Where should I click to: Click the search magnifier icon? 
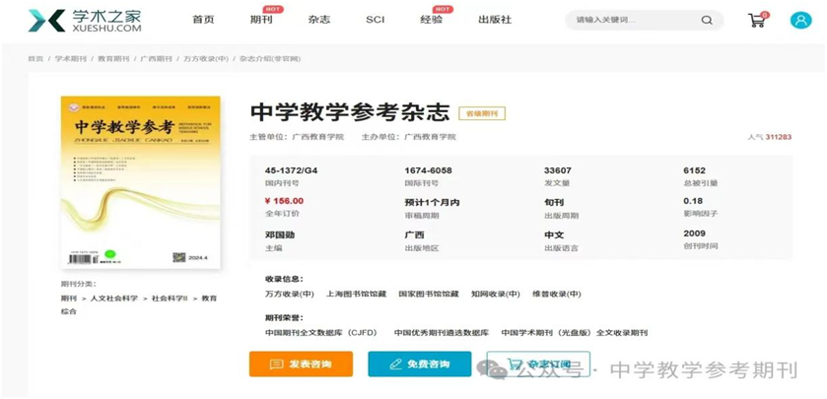click(x=706, y=20)
